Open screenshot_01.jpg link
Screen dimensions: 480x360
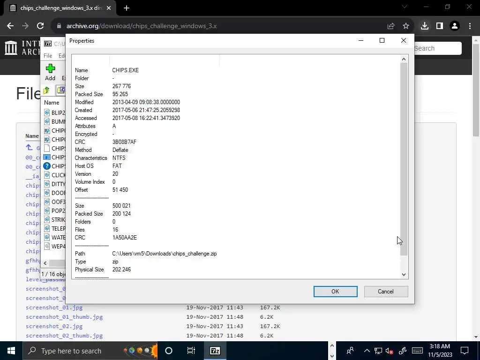54,307
